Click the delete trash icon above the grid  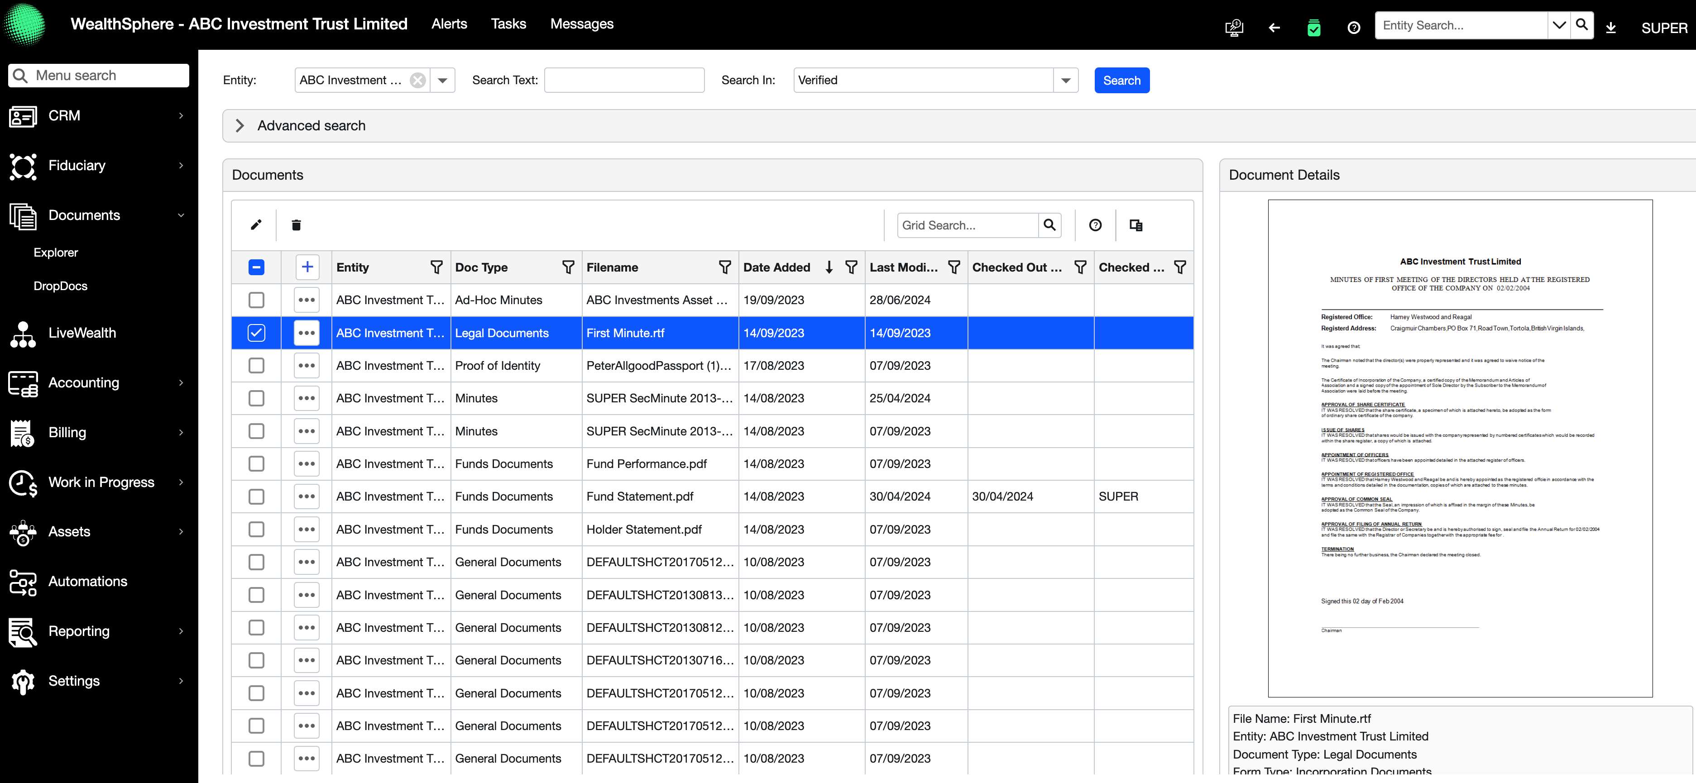pyautogui.click(x=296, y=224)
